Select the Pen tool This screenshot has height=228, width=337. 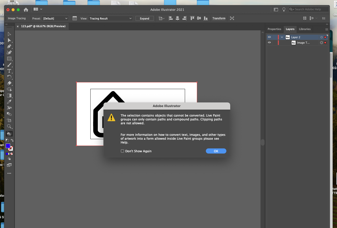(x=9, y=46)
